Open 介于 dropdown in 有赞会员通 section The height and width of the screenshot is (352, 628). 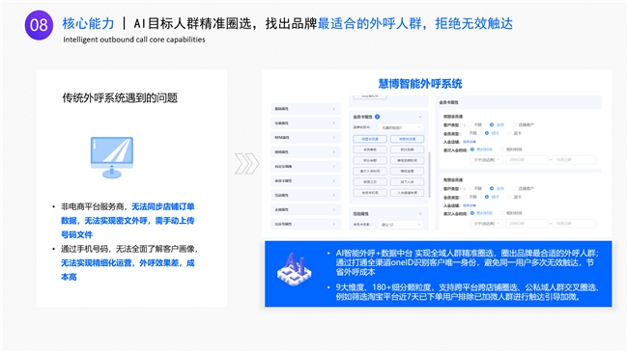(486, 223)
